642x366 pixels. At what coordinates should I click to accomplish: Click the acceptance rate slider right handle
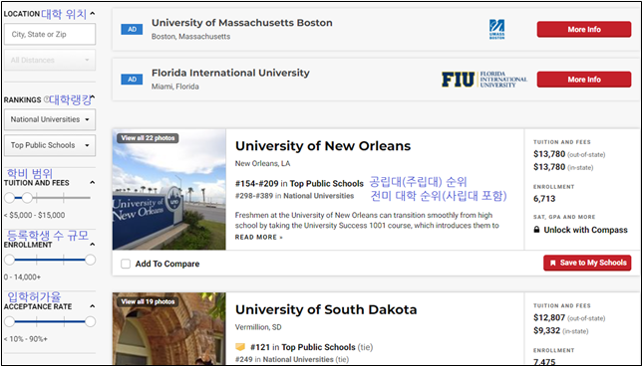point(90,322)
